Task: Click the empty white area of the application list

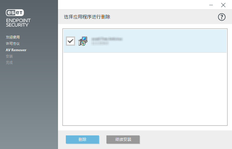Action: pyautogui.click(x=145, y=89)
